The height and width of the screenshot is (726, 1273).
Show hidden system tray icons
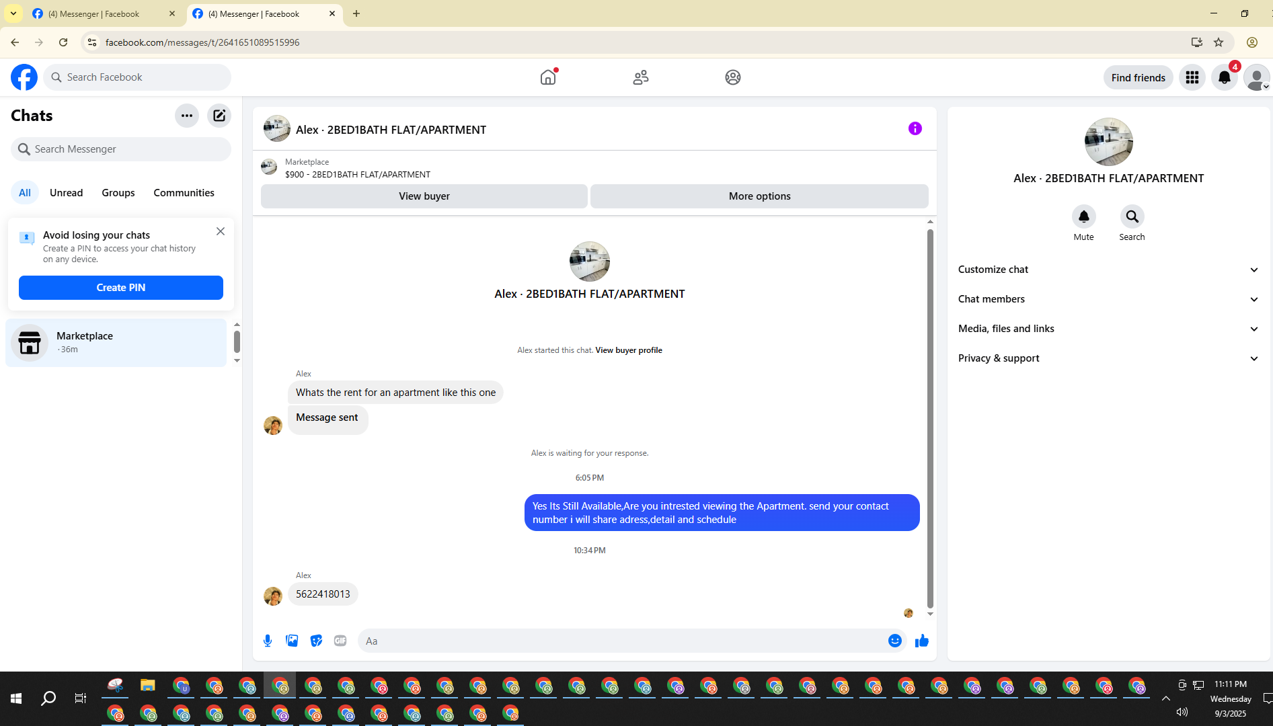pos(1166,698)
